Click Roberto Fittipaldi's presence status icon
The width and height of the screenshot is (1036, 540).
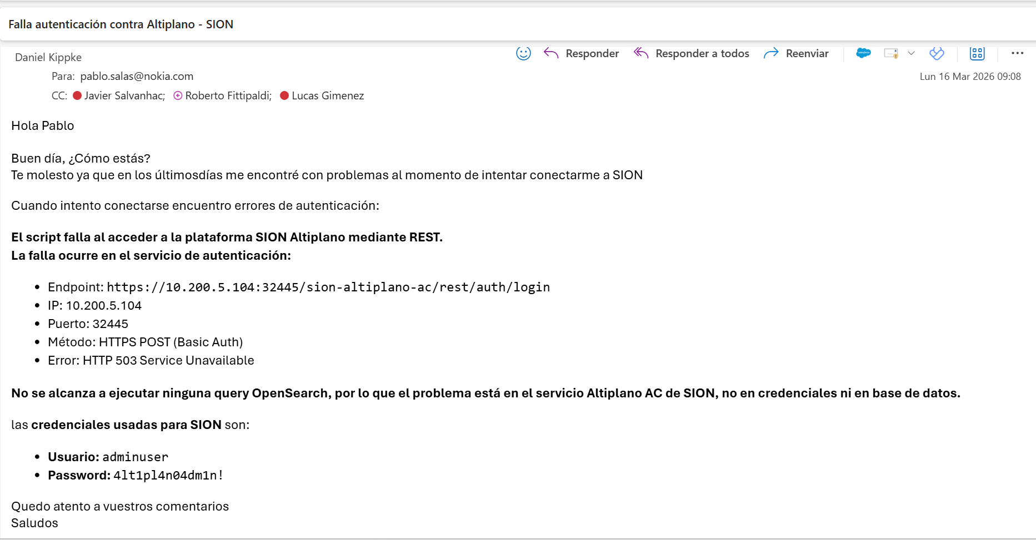coord(178,95)
